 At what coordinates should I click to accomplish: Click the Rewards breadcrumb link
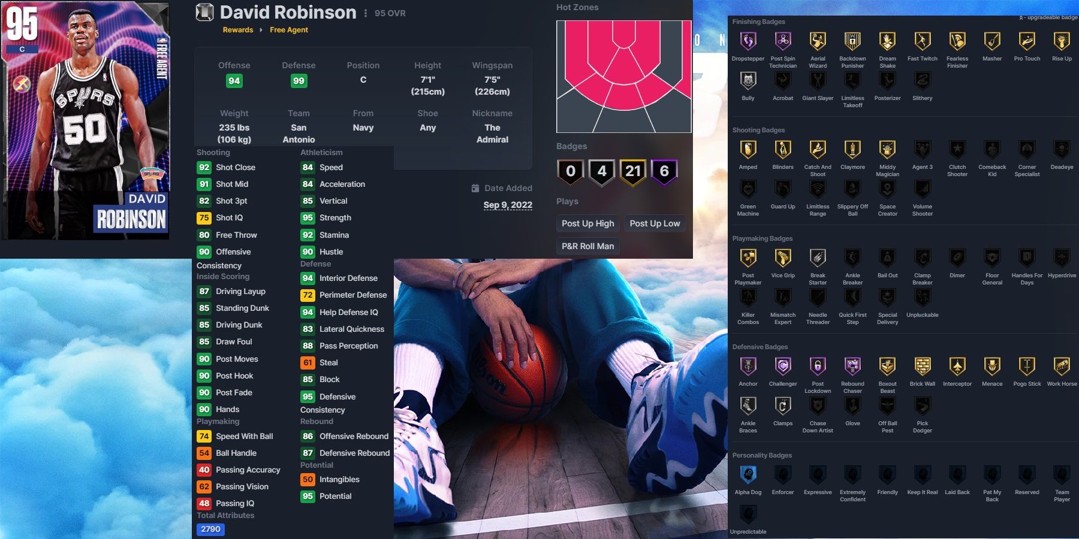point(238,30)
